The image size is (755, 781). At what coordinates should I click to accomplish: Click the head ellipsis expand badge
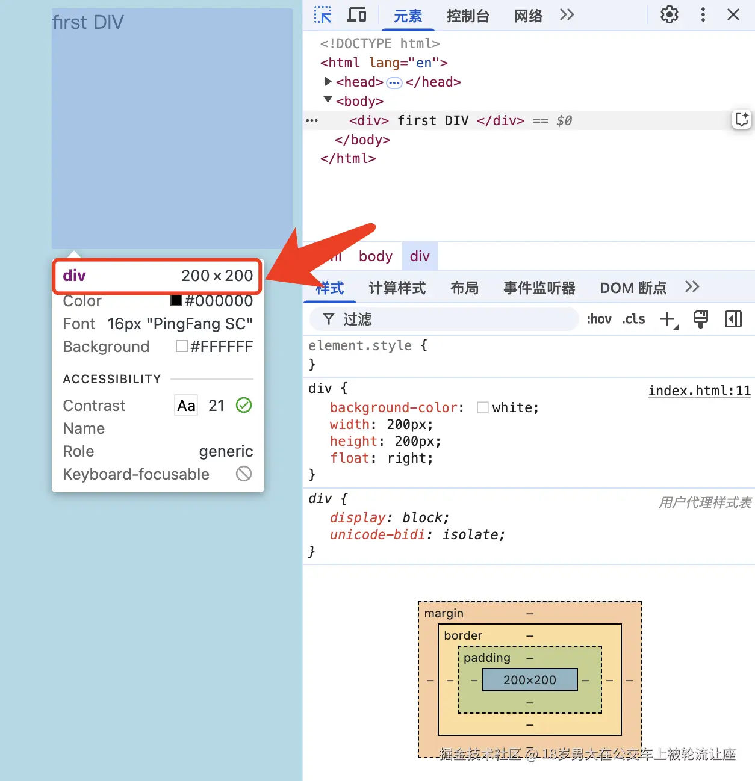pos(394,82)
